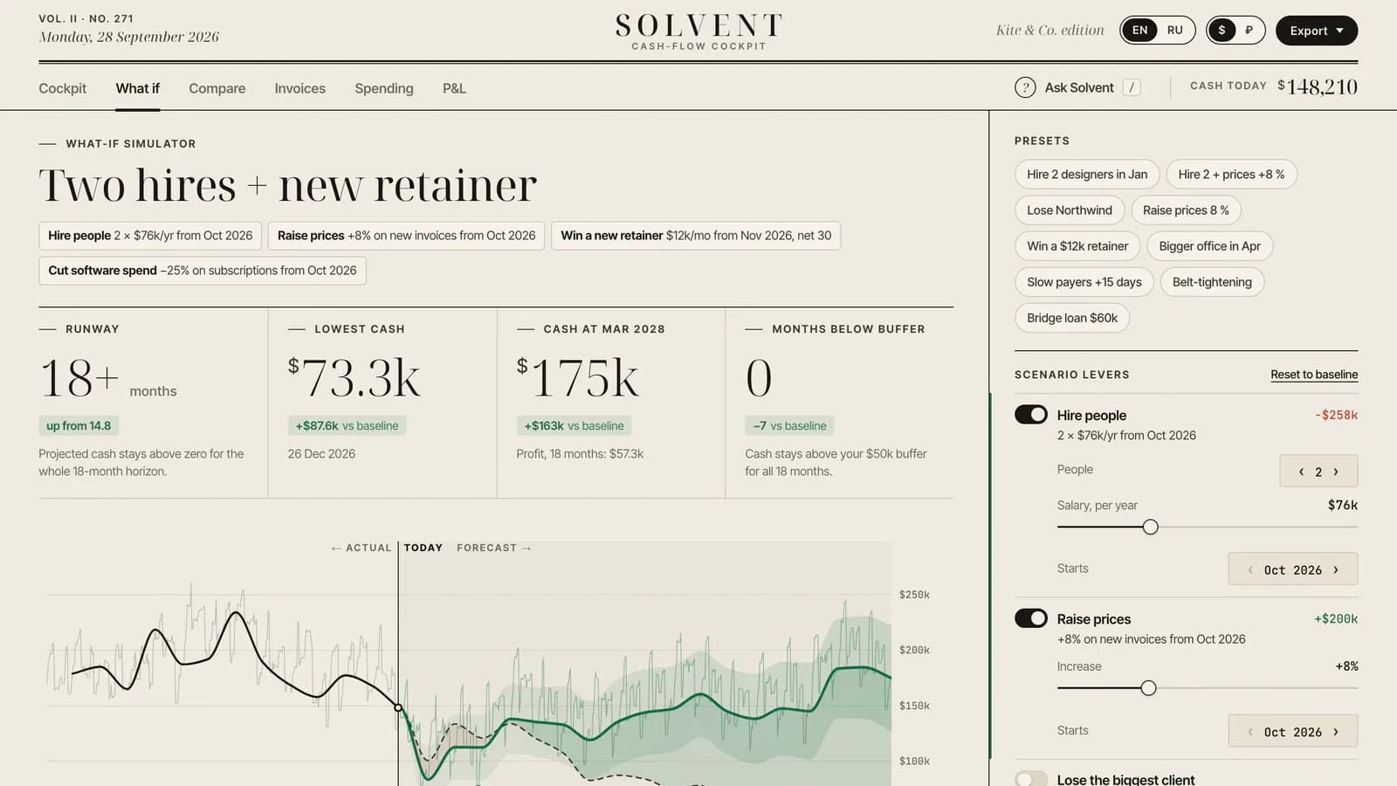Open the Export dropdown
Viewport: 1397px width, 786px height.
coord(1317,31)
